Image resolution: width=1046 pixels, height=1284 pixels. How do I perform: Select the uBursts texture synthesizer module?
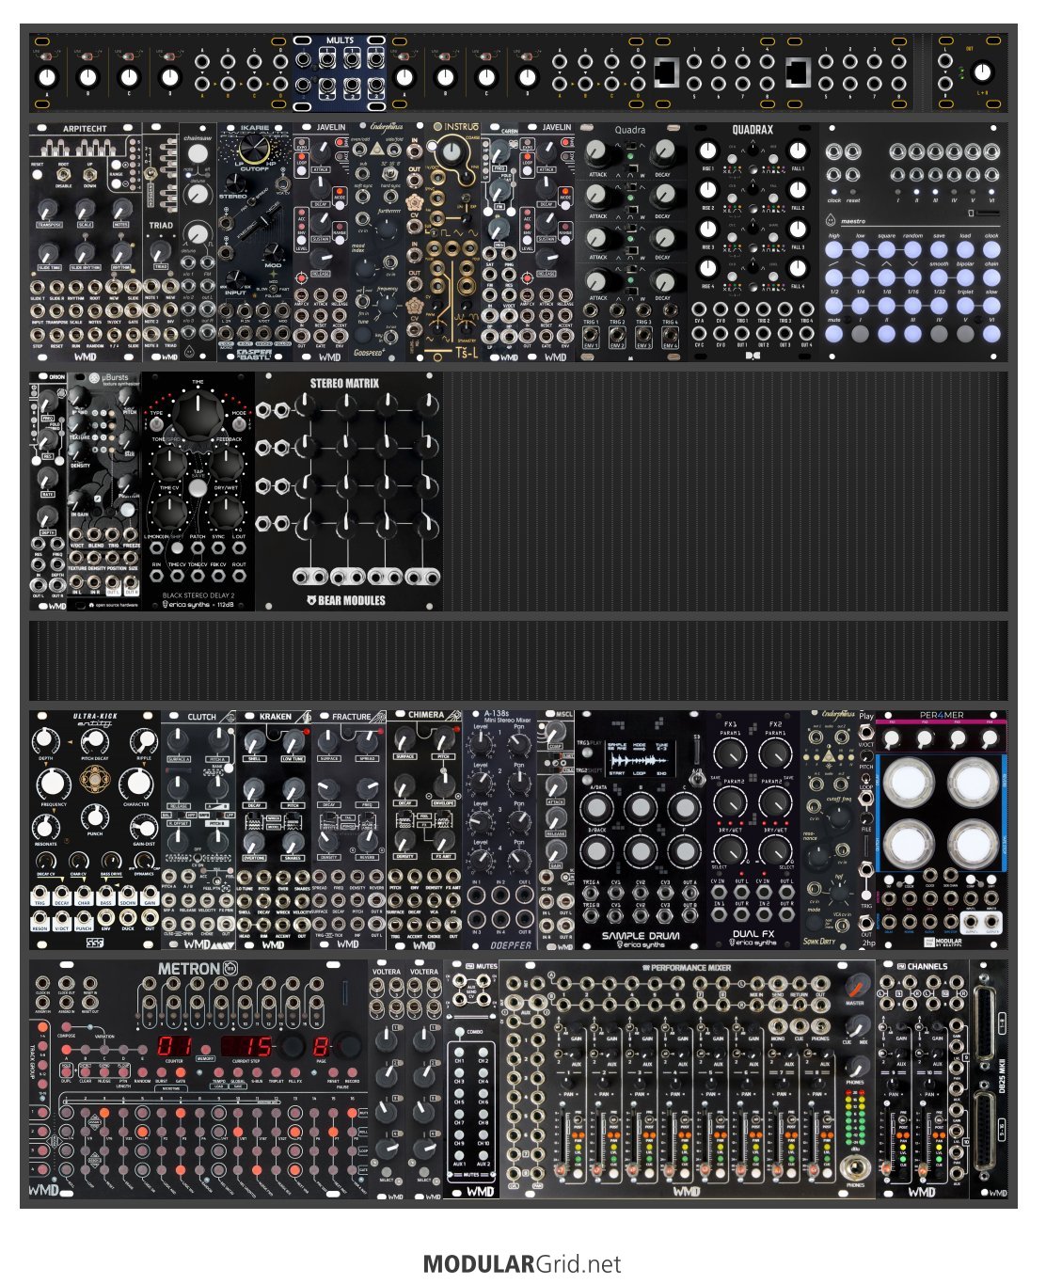click(103, 491)
